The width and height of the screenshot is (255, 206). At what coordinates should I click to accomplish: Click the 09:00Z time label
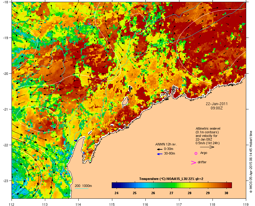[x=217, y=108]
